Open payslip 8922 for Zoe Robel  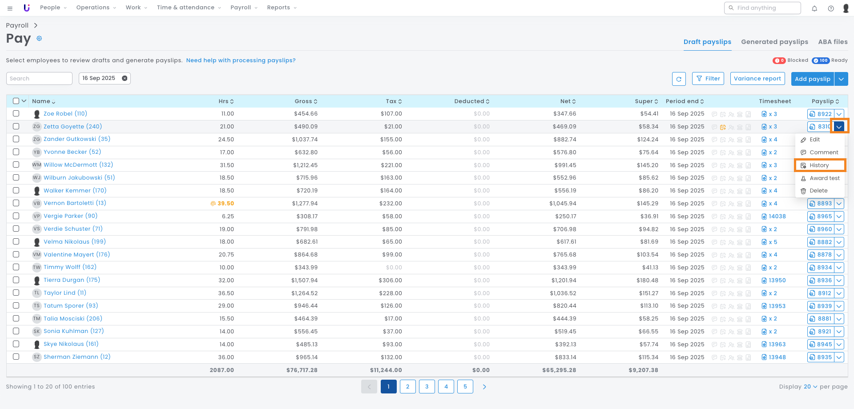pyautogui.click(x=821, y=114)
